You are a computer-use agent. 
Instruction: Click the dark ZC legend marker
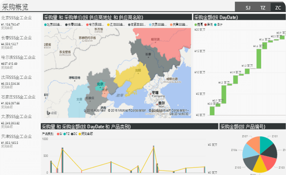[x=72, y=134]
